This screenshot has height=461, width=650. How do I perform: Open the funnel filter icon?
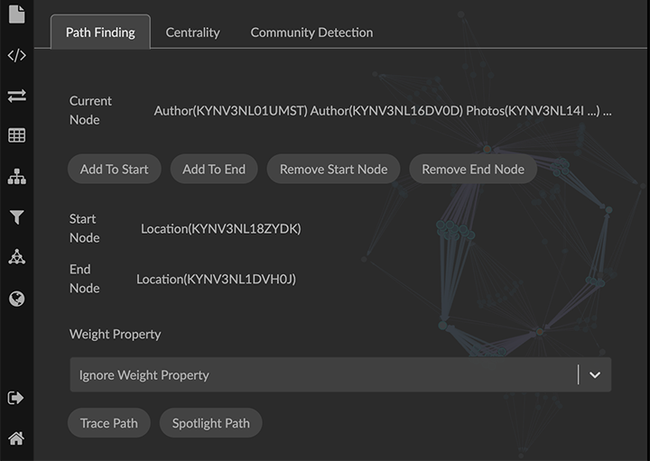pyautogui.click(x=16, y=217)
